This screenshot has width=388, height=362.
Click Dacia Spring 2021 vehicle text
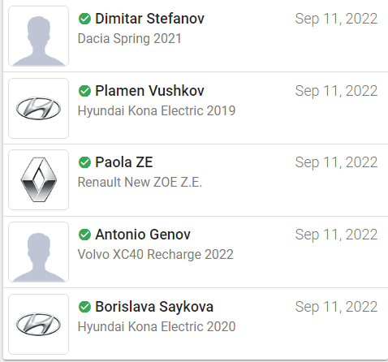[x=129, y=38]
